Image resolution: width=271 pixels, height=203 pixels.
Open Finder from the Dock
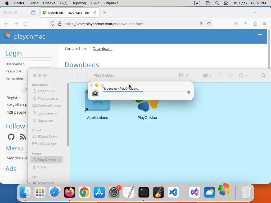coord(25,192)
